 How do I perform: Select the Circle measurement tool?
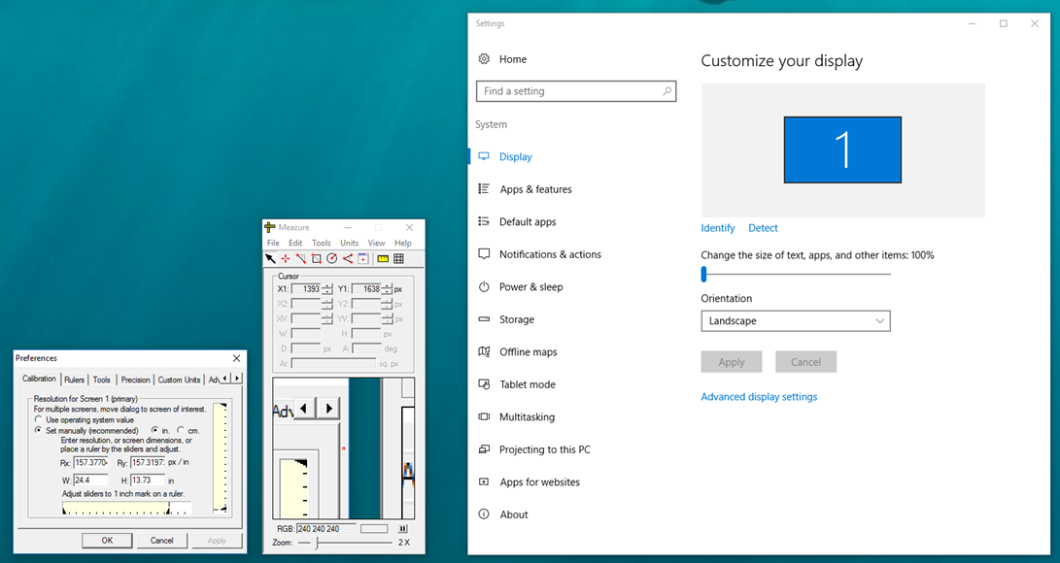click(x=332, y=259)
